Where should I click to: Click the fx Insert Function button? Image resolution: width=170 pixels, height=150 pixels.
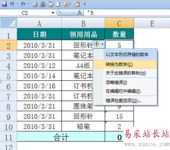pyautogui.click(x=79, y=13)
